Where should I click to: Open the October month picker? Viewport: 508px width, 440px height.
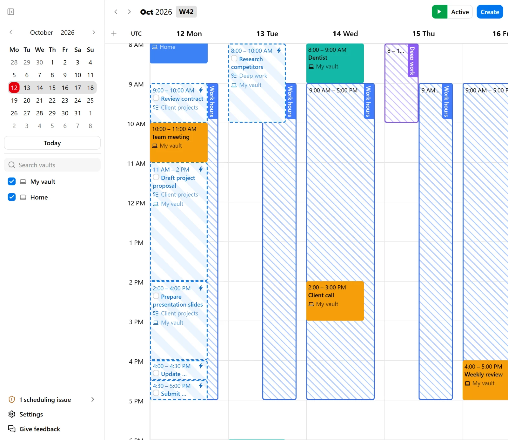pos(42,32)
